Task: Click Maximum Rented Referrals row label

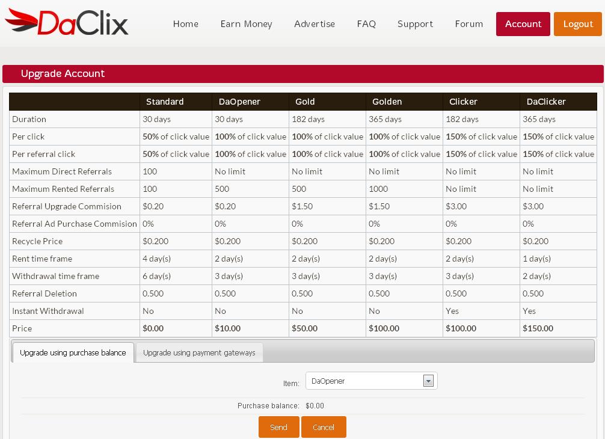Action: [x=63, y=189]
